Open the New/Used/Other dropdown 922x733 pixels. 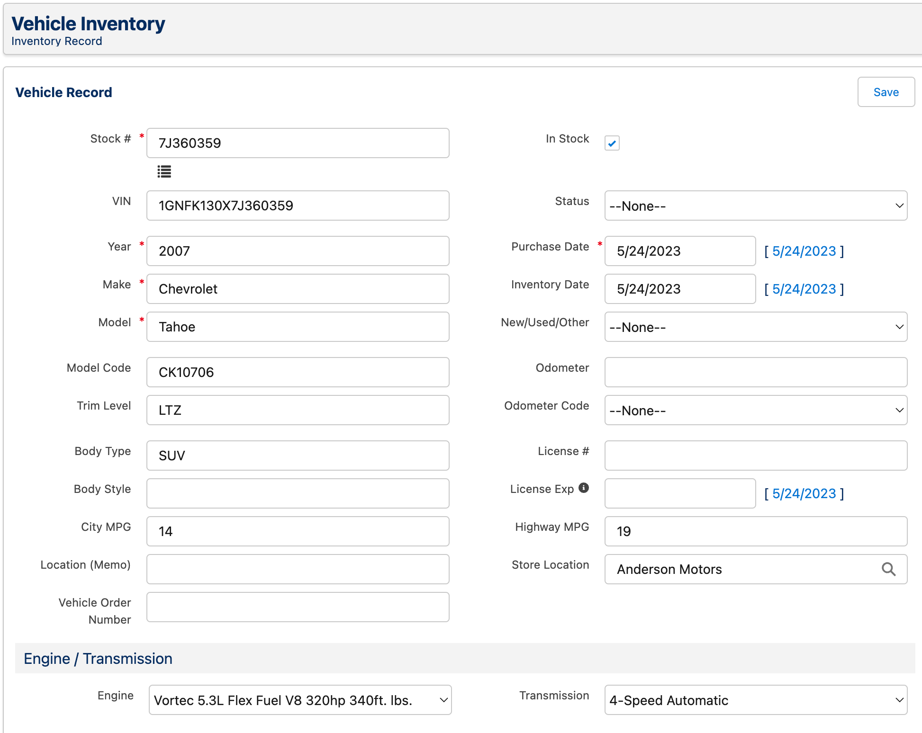pyautogui.click(x=756, y=327)
